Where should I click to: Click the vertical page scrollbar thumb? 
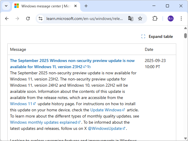185,36
